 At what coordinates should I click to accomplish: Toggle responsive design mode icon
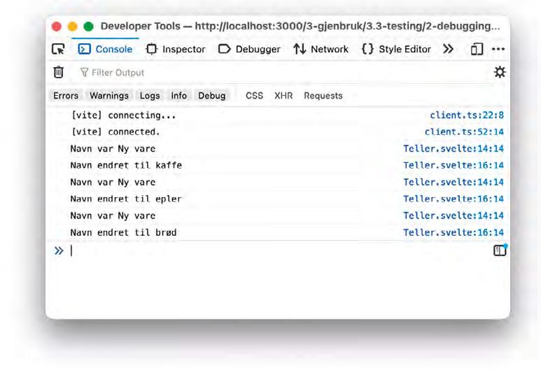[477, 49]
